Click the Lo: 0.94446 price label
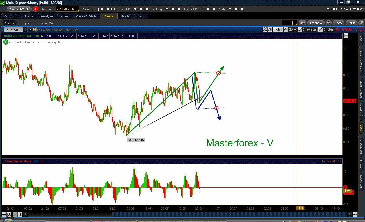Image resolution: width=365 pixels, height=222 pixels. (x=136, y=140)
